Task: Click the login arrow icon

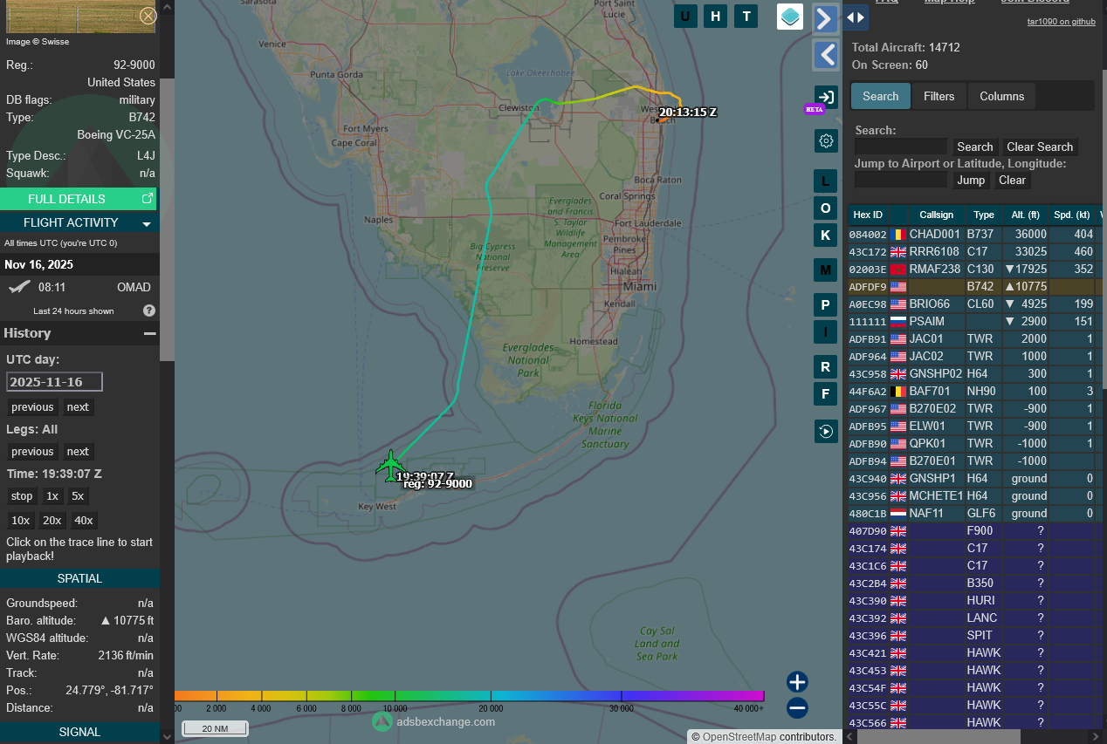Action: point(826,97)
